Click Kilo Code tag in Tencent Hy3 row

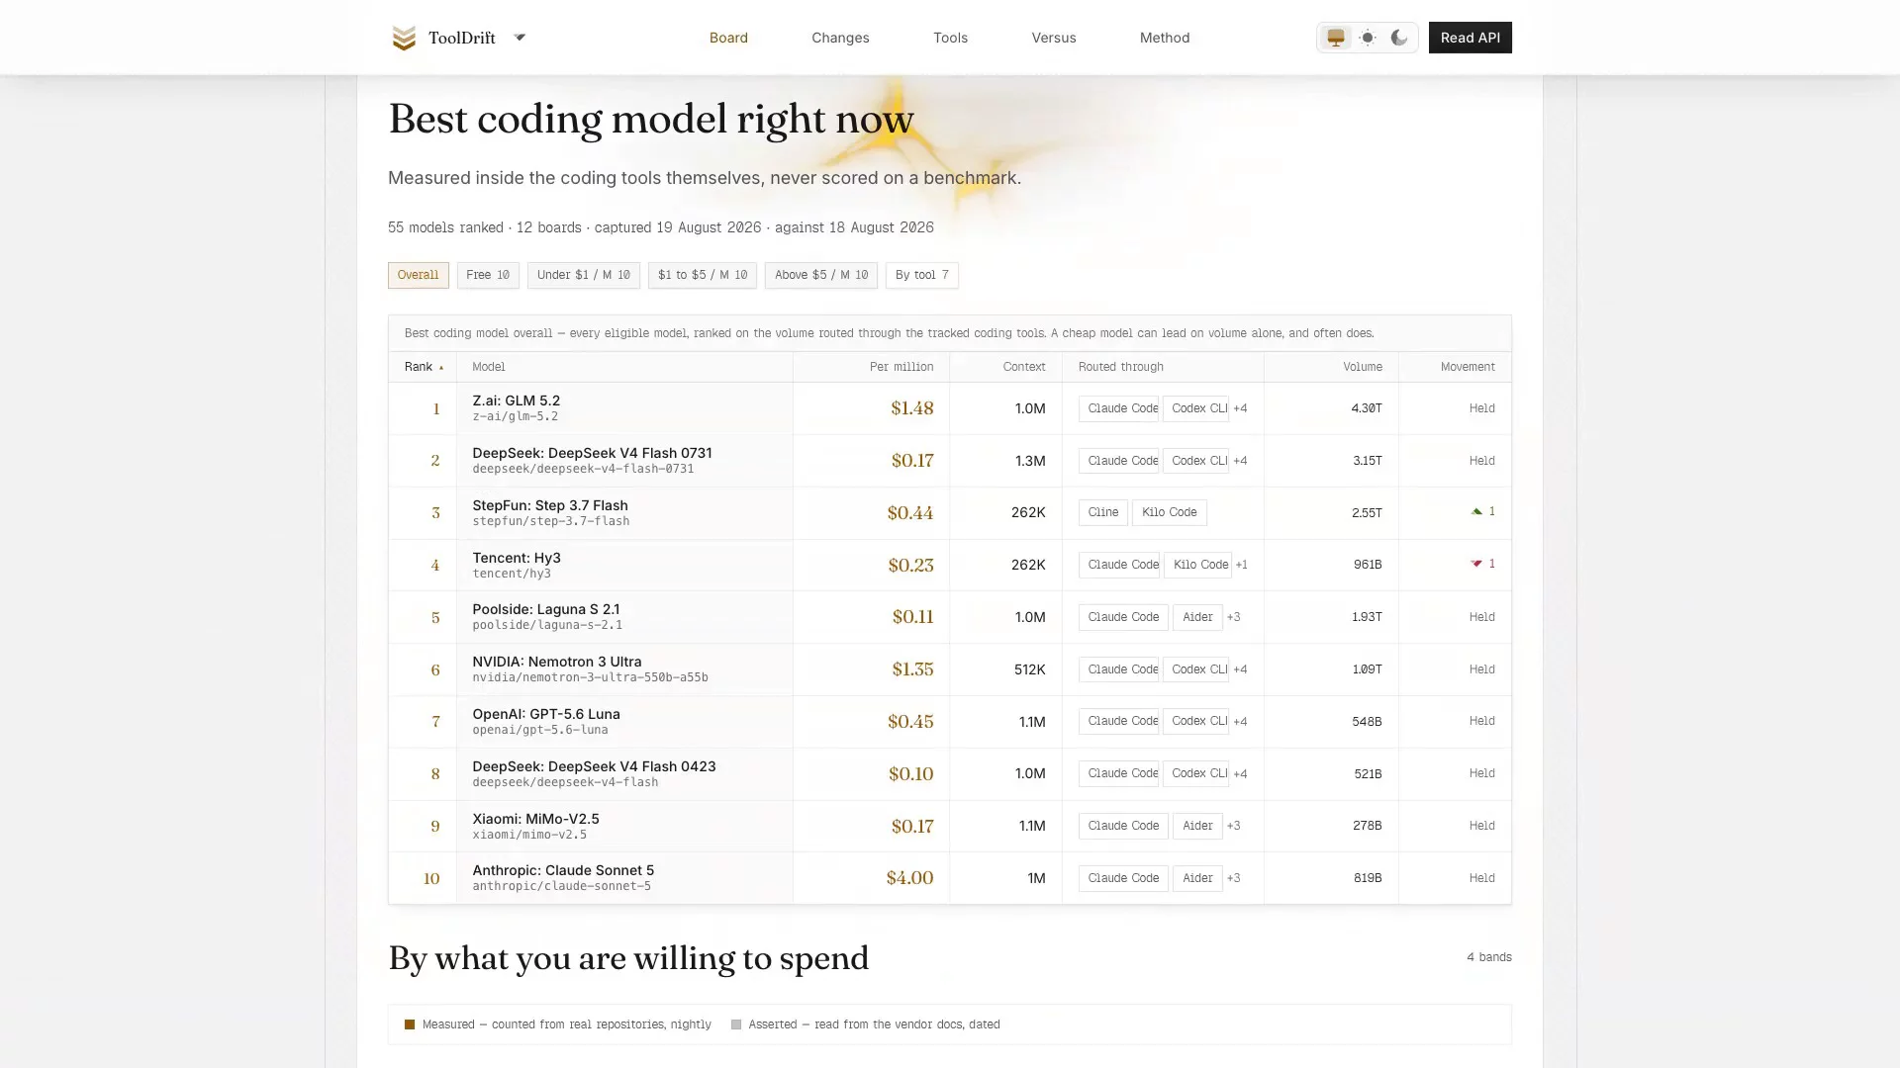pyautogui.click(x=1197, y=565)
